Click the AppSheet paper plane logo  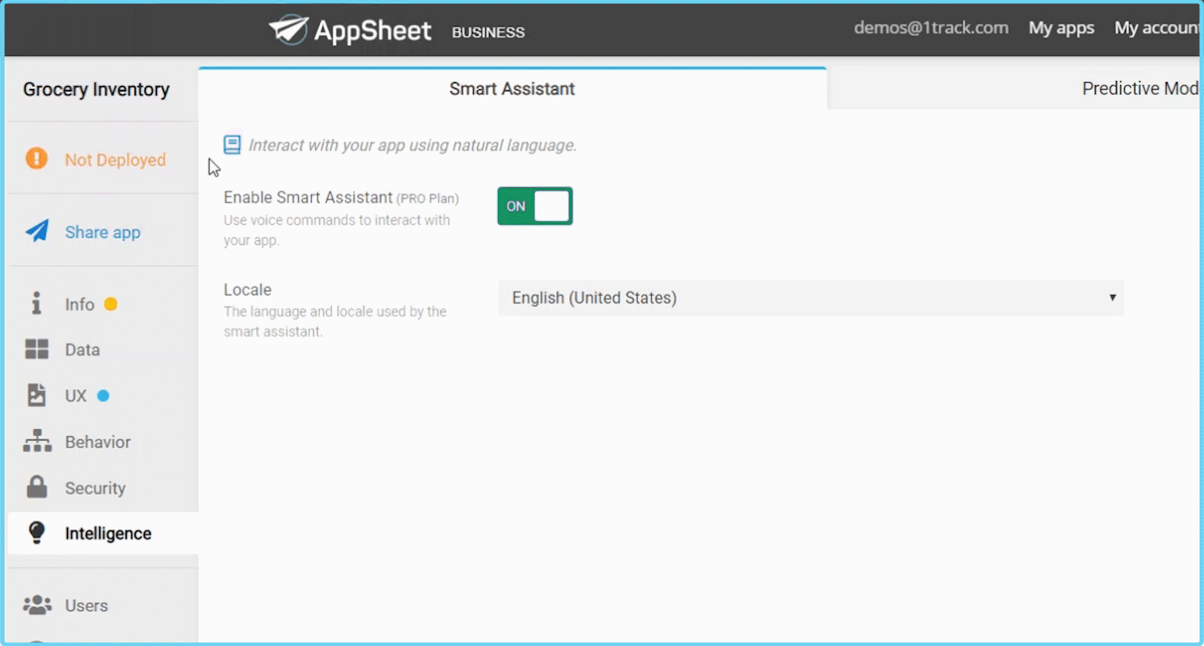click(x=289, y=29)
